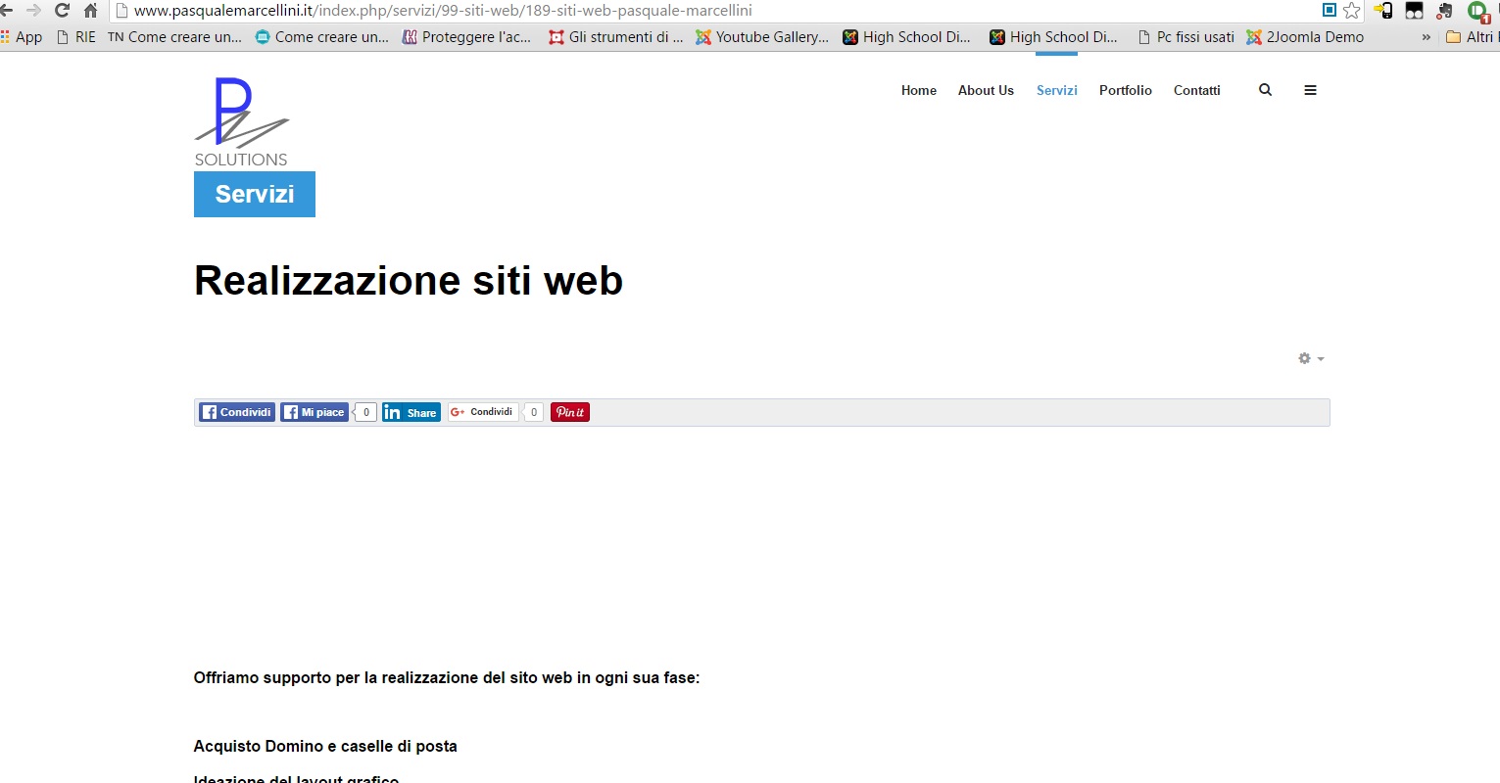Open the article gear options dropdown

pos(1311,358)
